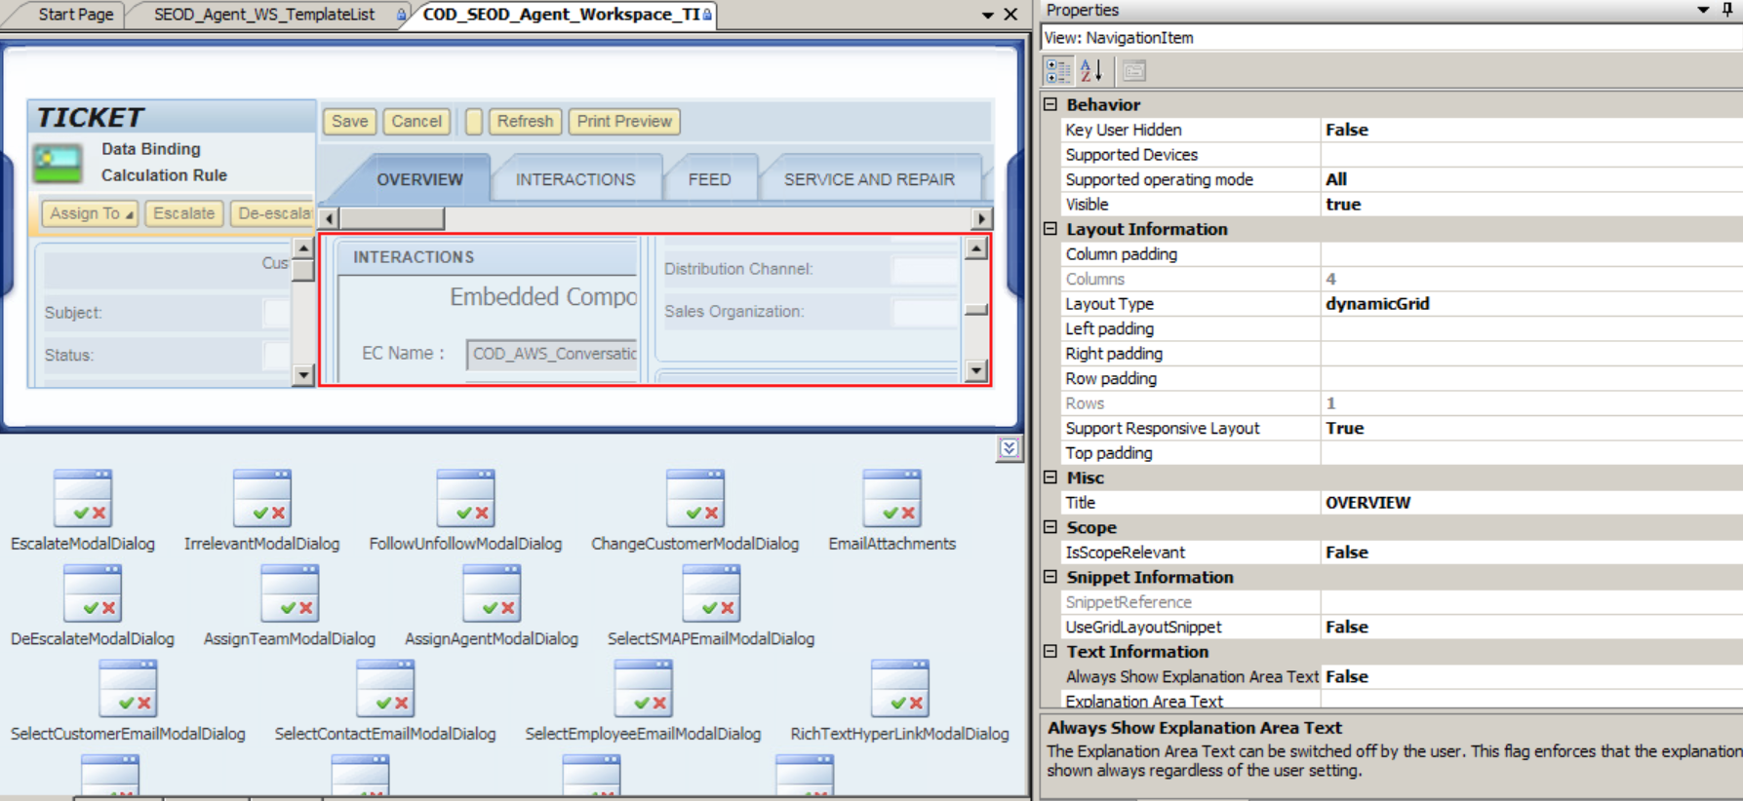Open the SEOD_Agent_WS_TemplateList tab
This screenshot has height=801, width=1743.
[264, 15]
